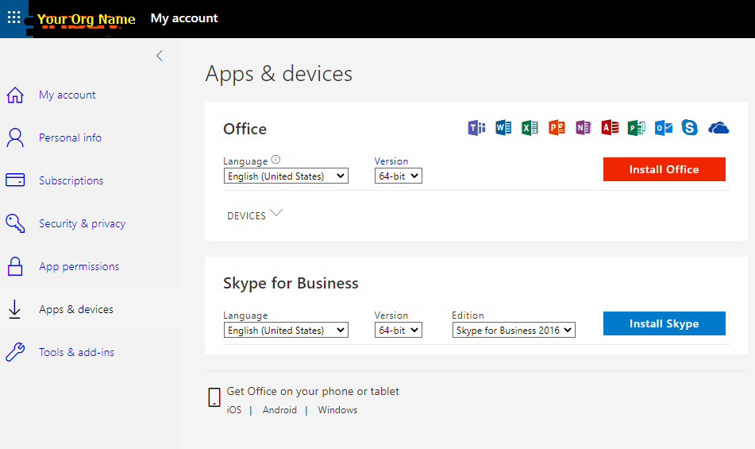Select Apps & devices in the sidebar
Viewport: 755px width, 449px height.
pyautogui.click(x=76, y=309)
